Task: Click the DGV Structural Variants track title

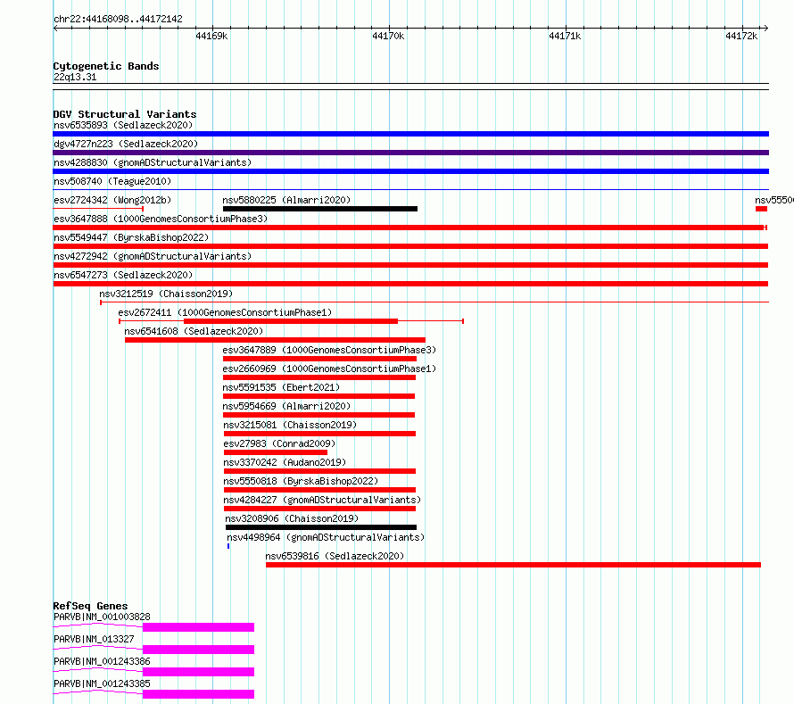Action: (x=125, y=114)
